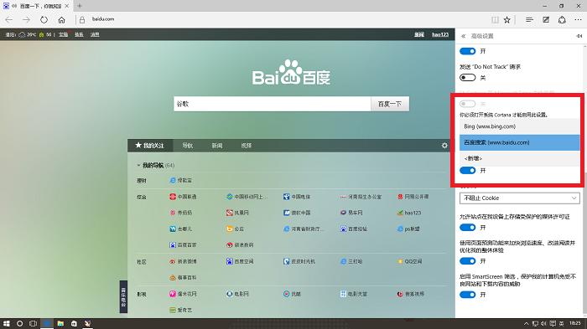This screenshot has width=587, height=329.
Task: Click the QQ空间 star icon link
Action: 400,261
